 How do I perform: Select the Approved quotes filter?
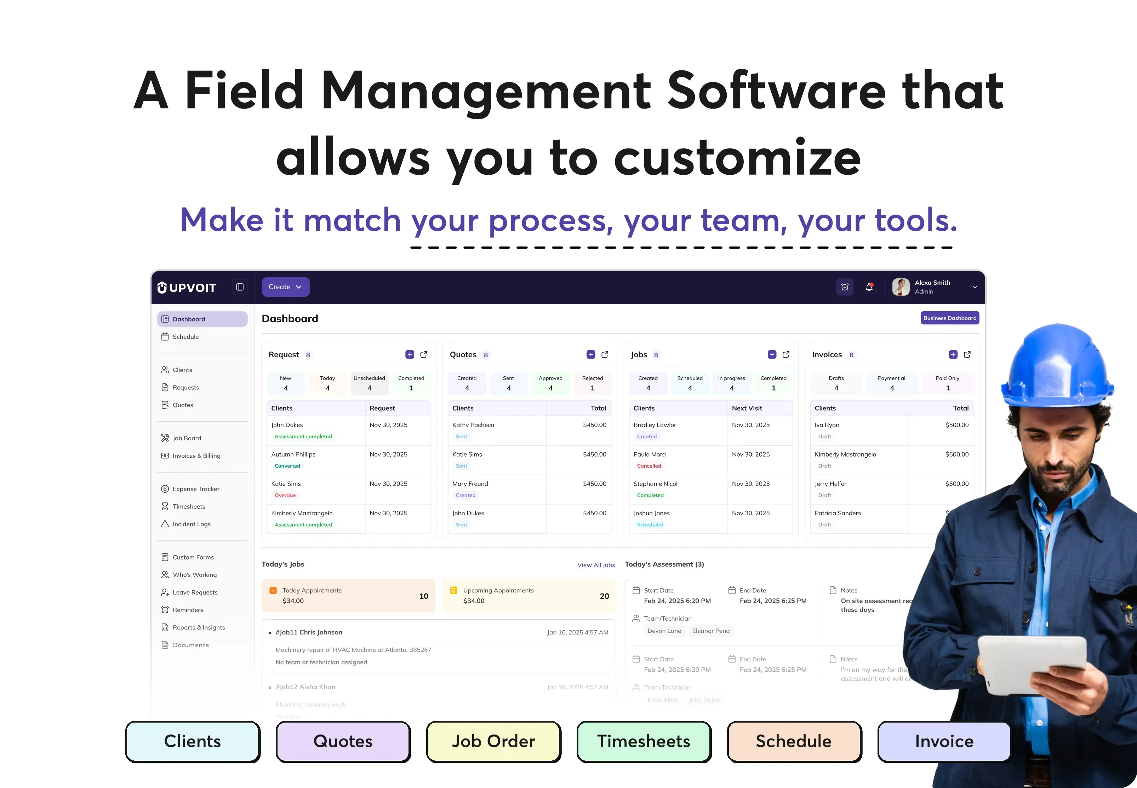click(x=550, y=383)
